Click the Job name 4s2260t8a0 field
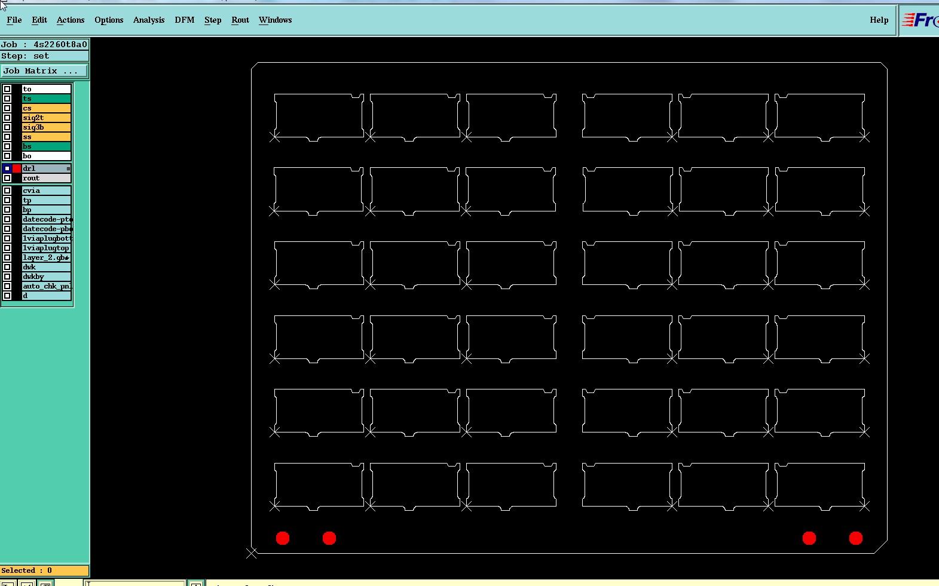This screenshot has width=939, height=586. click(44, 44)
